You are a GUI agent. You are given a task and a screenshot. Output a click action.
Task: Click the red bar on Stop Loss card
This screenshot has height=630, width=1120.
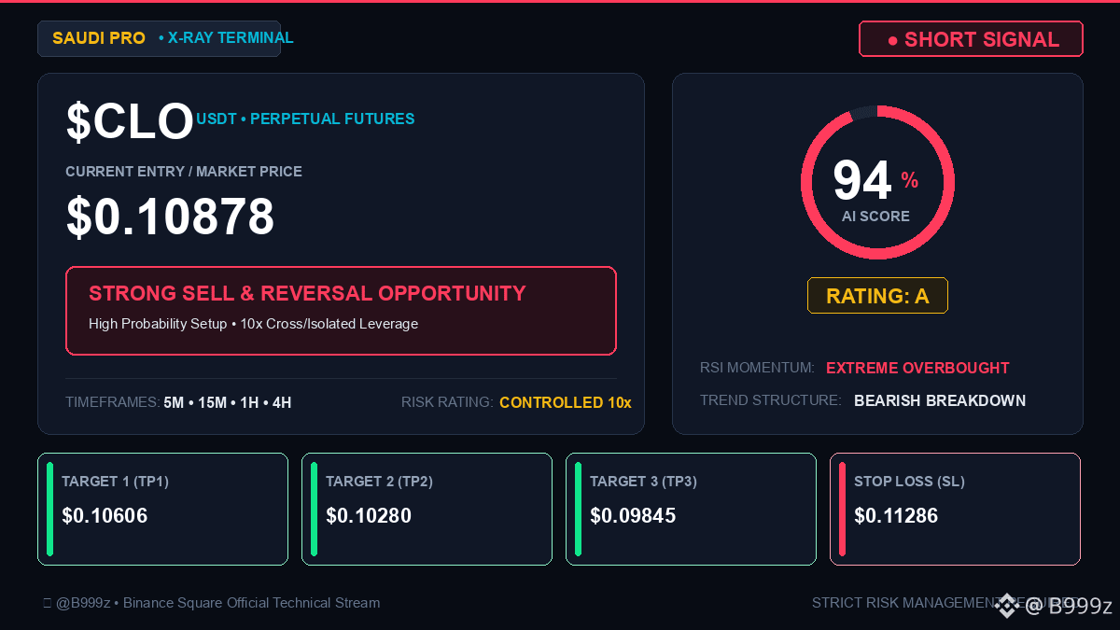pyautogui.click(x=842, y=509)
